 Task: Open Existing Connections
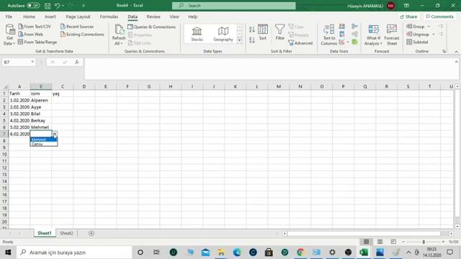point(82,35)
